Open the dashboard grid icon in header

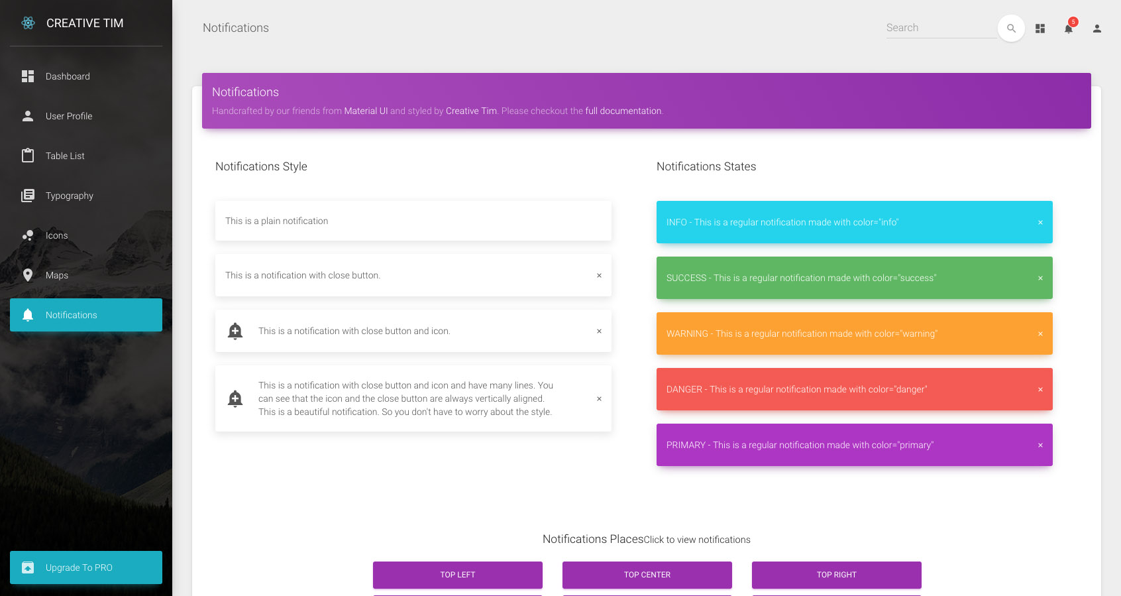1040,29
